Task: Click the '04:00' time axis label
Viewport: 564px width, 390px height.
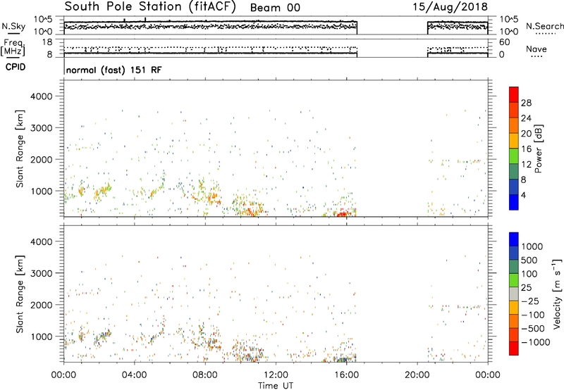Action: click(134, 375)
